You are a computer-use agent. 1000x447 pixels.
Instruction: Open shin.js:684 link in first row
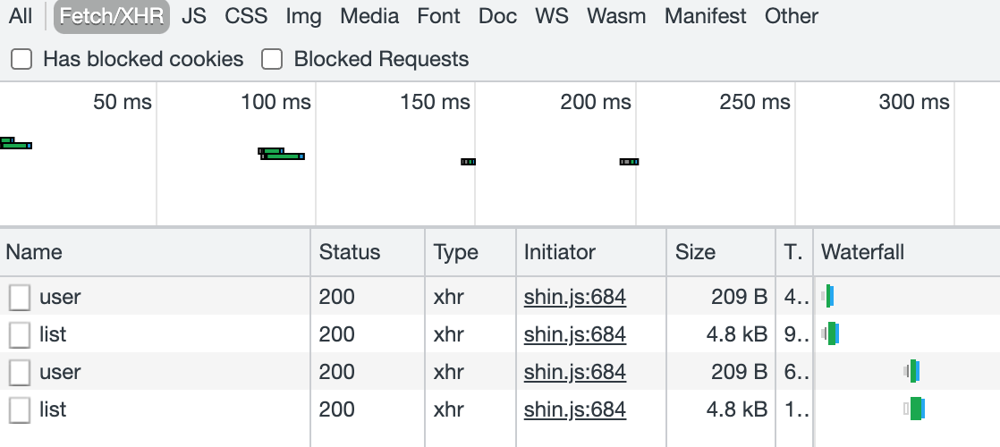click(x=574, y=297)
